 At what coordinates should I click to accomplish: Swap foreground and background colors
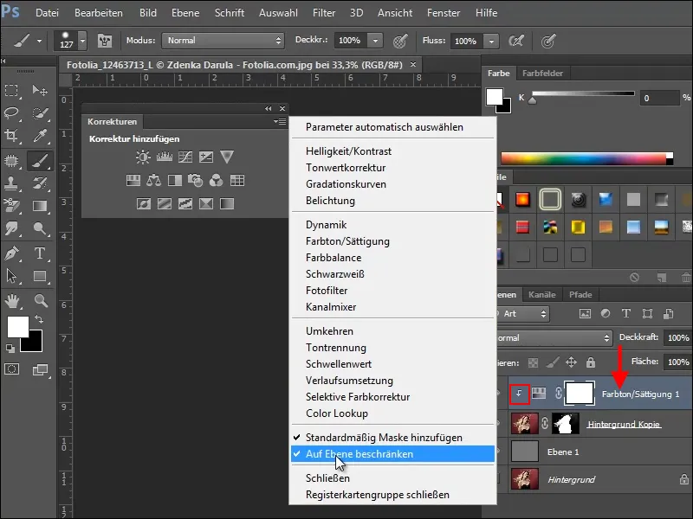[39, 319]
